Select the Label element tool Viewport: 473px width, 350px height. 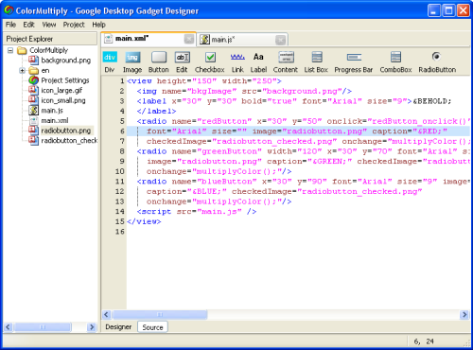[x=258, y=62]
